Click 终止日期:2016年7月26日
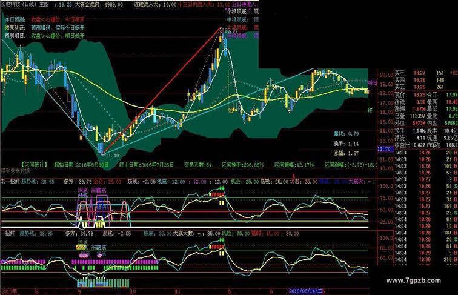 [147, 165]
